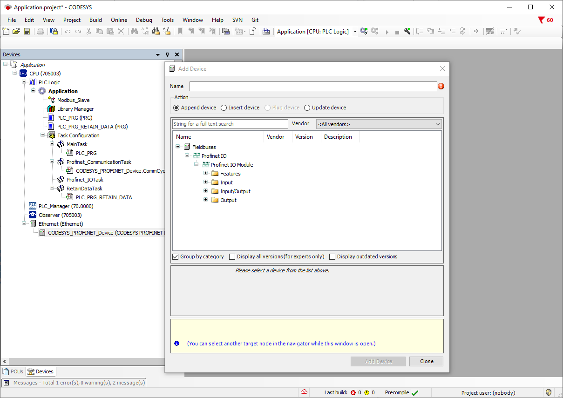Click the Login gear icon in toolbar

364,31
